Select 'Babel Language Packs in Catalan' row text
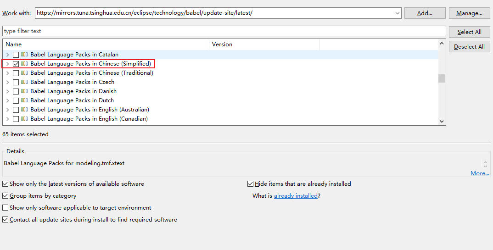Image resolution: width=493 pixels, height=250 pixels. (x=74, y=55)
